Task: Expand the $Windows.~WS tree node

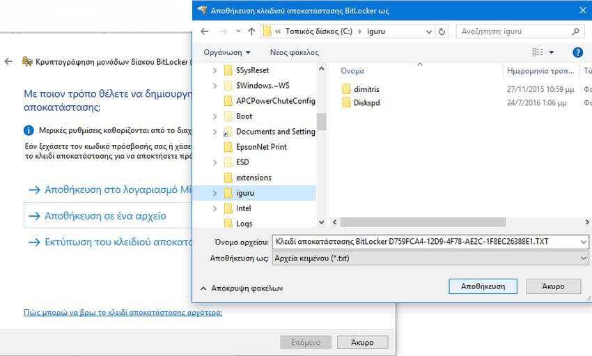Action: [x=215, y=86]
